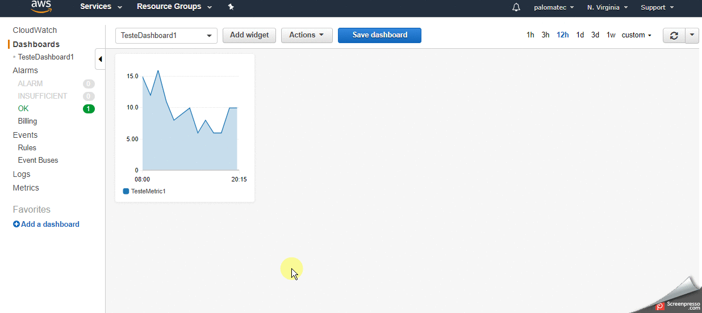Open Alarms in the sidebar
Screen dimensions: 702x313
pos(26,71)
